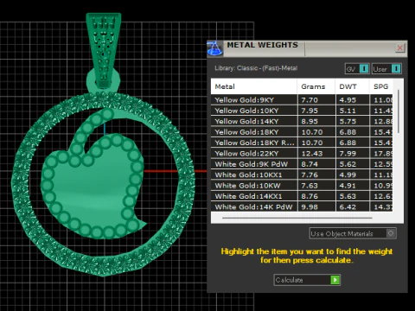
Task: Select the Yellow Gold:14KY row
Action: click(302, 121)
